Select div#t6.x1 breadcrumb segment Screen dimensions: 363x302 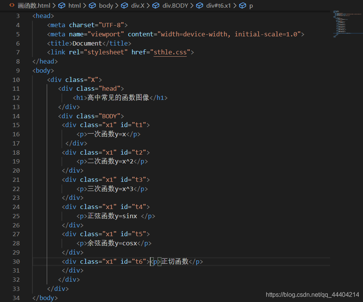218,5
